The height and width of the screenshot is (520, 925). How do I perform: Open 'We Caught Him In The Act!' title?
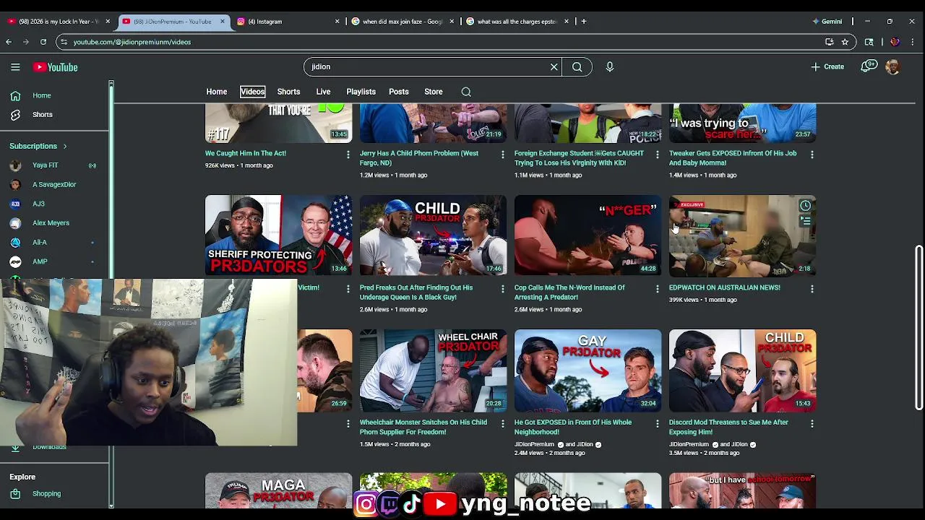pos(246,153)
